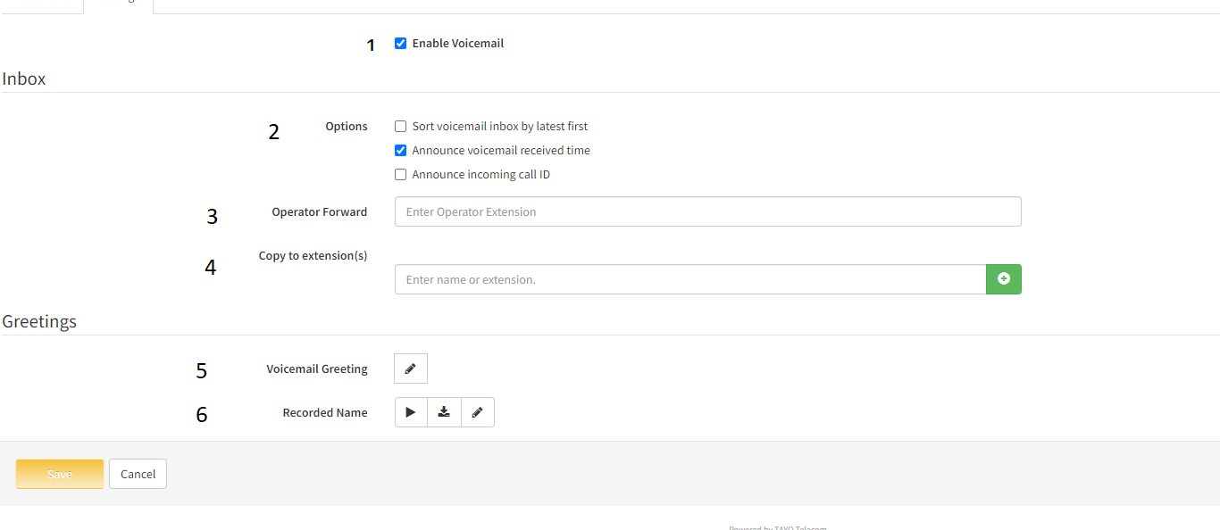This screenshot has height=530, width=1220.
Task: Click the Operator Forward field label
Action: [319, 212]
